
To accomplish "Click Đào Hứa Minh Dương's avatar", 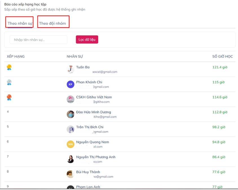I will (x=70, y=114).
